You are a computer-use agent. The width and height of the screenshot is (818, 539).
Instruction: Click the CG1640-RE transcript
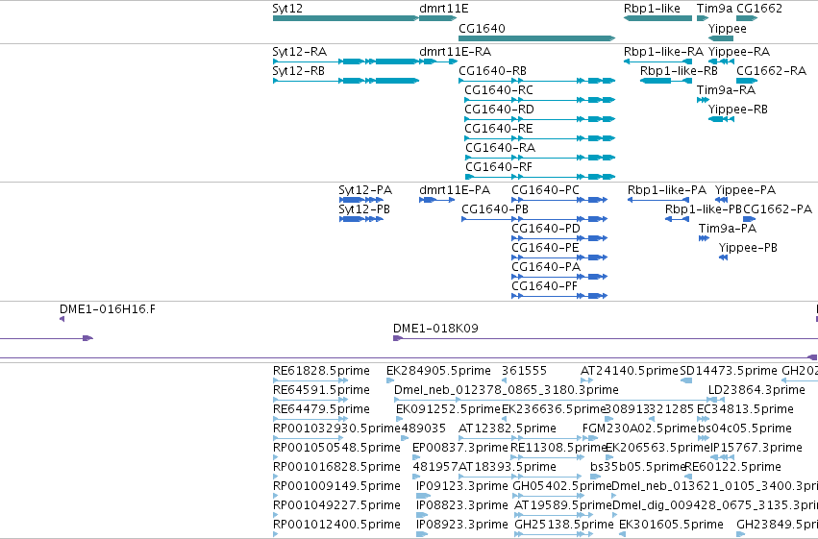[x=540, y=138]
